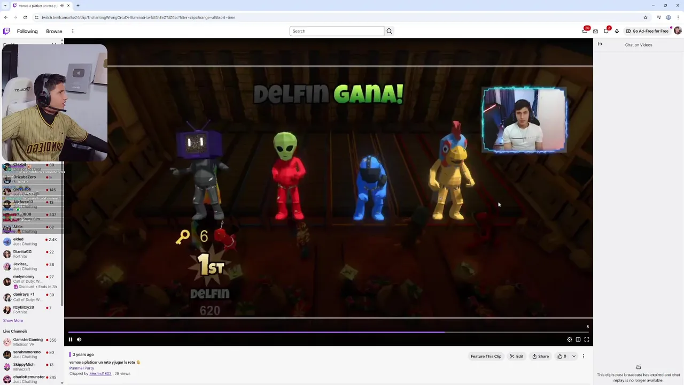This screenshot has height=385, width=684.
Task: Expand the chevron next to the like count
Action: point(574,356)
